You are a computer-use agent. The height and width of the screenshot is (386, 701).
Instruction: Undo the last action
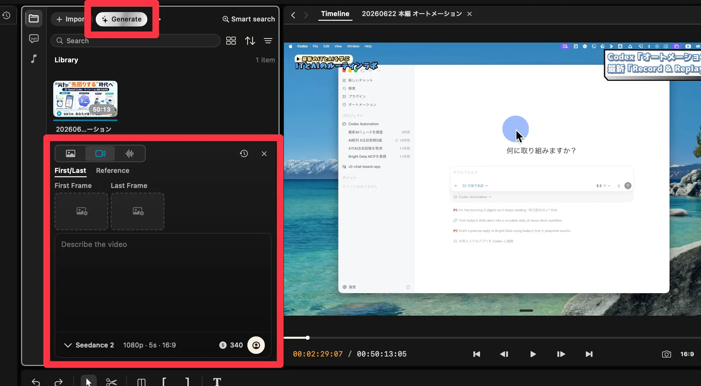[x=36, y=382]
